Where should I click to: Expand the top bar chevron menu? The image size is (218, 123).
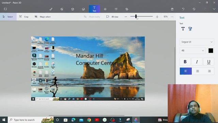tap(214, 9)
